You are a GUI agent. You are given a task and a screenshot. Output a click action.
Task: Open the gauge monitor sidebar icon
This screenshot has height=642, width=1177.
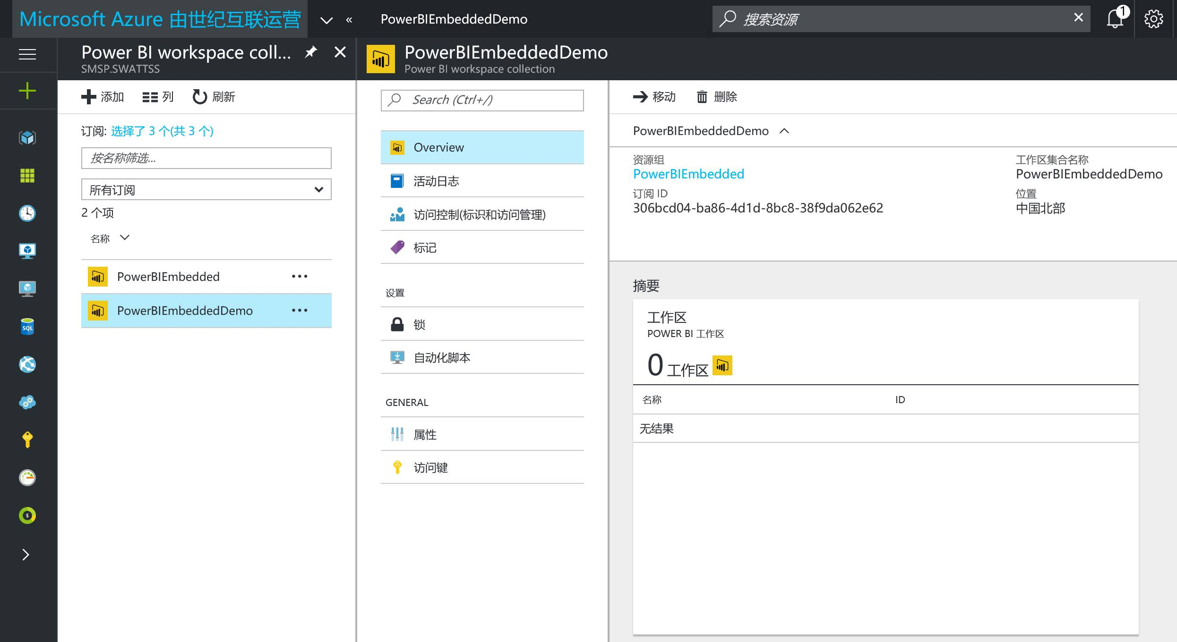27,478
